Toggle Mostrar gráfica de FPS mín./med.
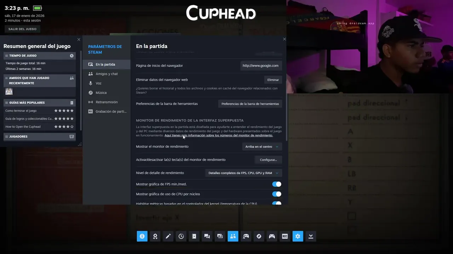Viewport: 453px width, 254px height. click(277, 184)
